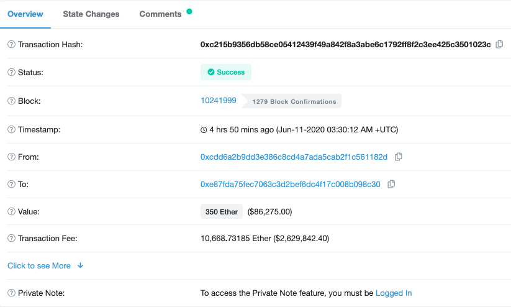The image size is (511, 307).
Task: Open the Comments tab
Action: [160, 14]
